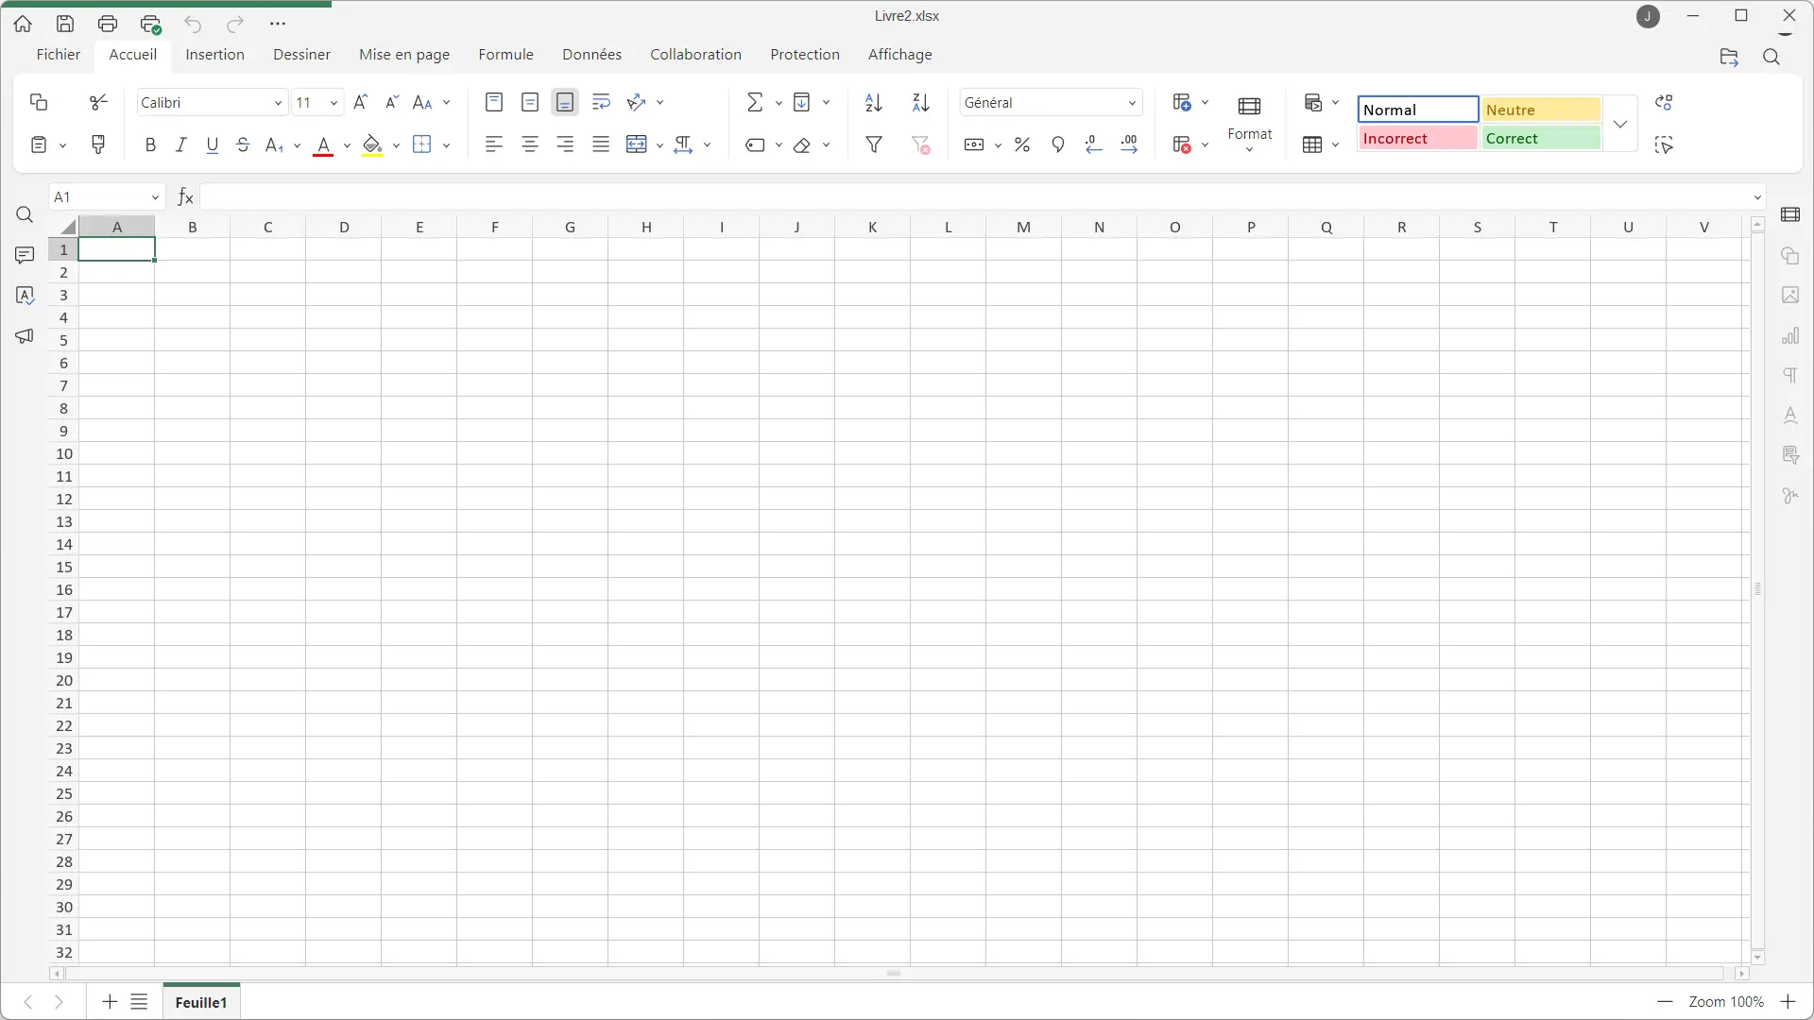1814x1020 pixels.
Task: Open the font size 11 dropdown
Action: [x=334, y=103]
